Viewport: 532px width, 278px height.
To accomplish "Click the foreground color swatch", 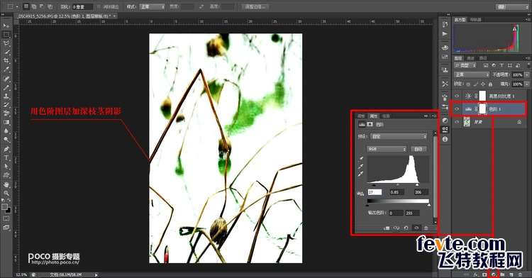I will [x=5, y=206].
